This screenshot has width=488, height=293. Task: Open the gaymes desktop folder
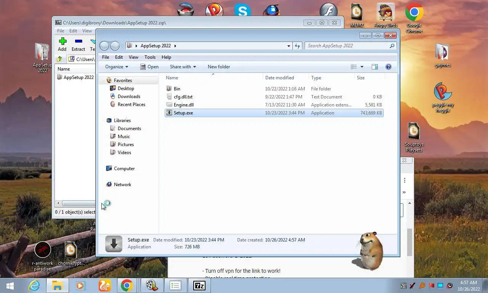pos(443,55)
